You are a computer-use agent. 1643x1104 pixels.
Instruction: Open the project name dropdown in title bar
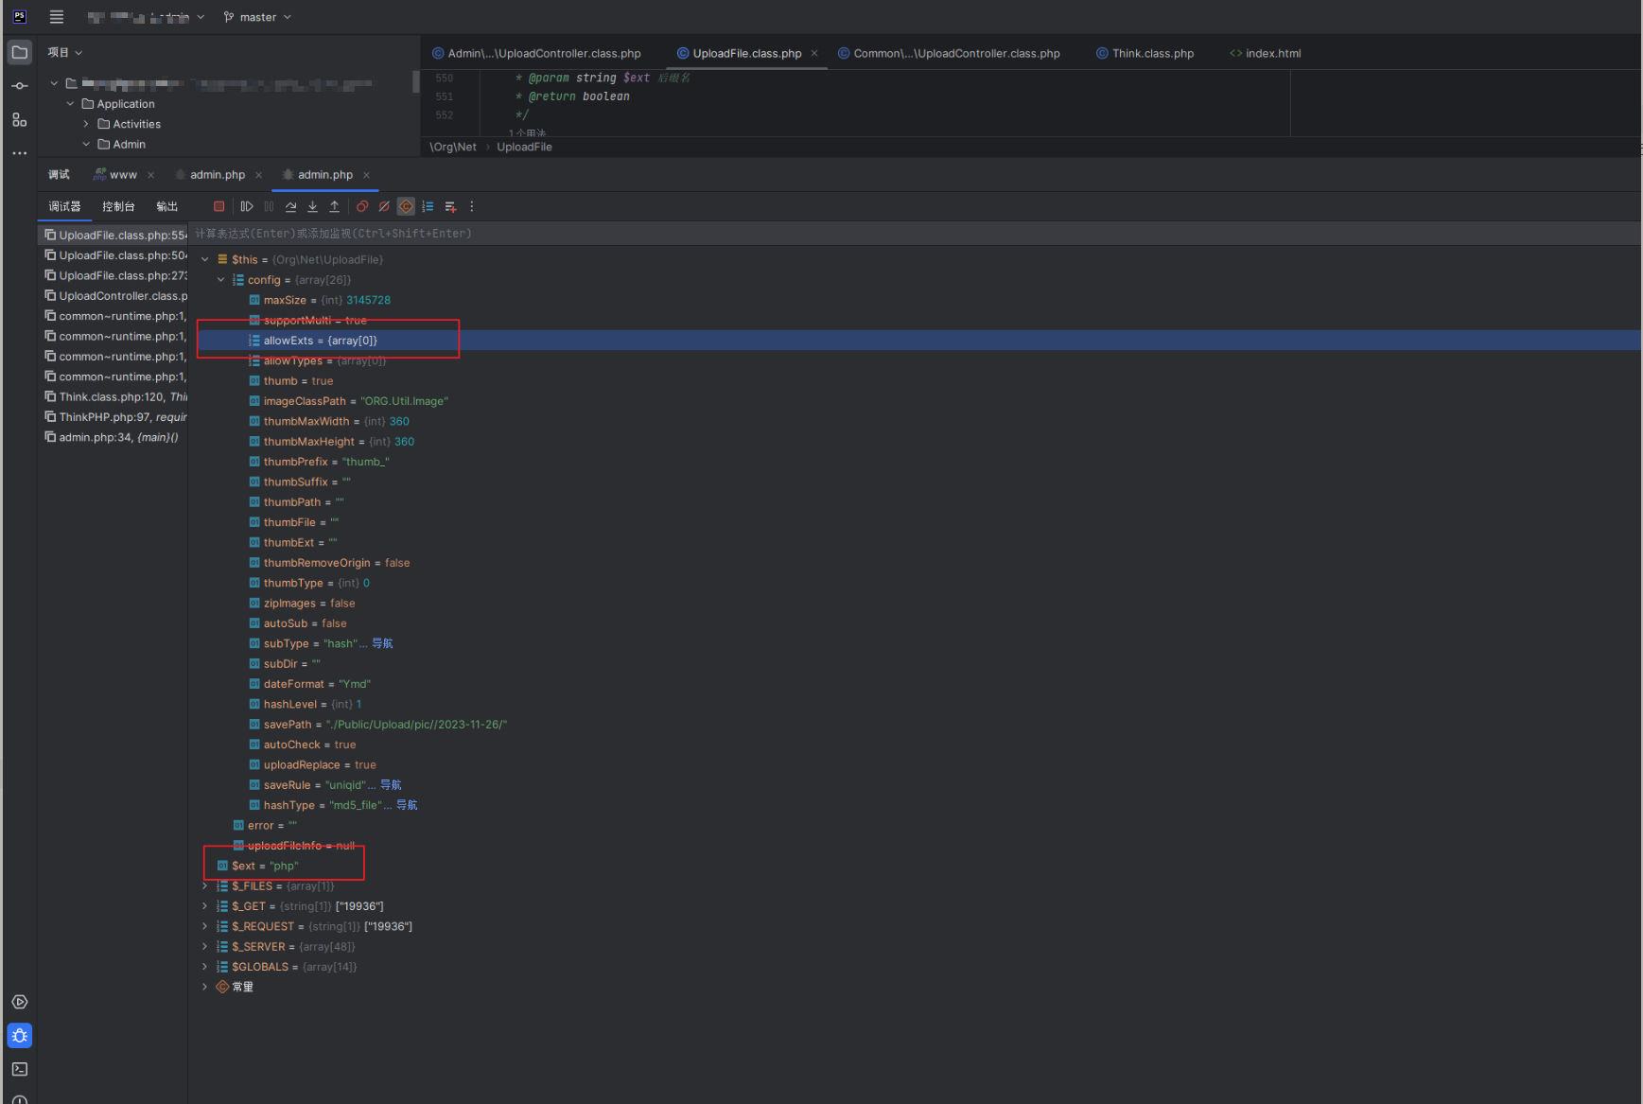click(x=146, y=17)
